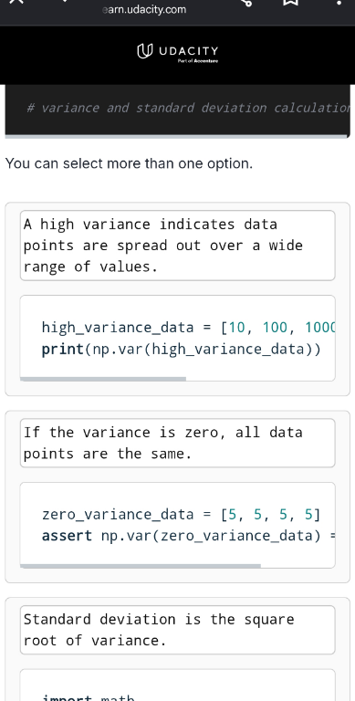Click "You can select more than one option" text
Viewport: 355px width, 701px height.
129,163
